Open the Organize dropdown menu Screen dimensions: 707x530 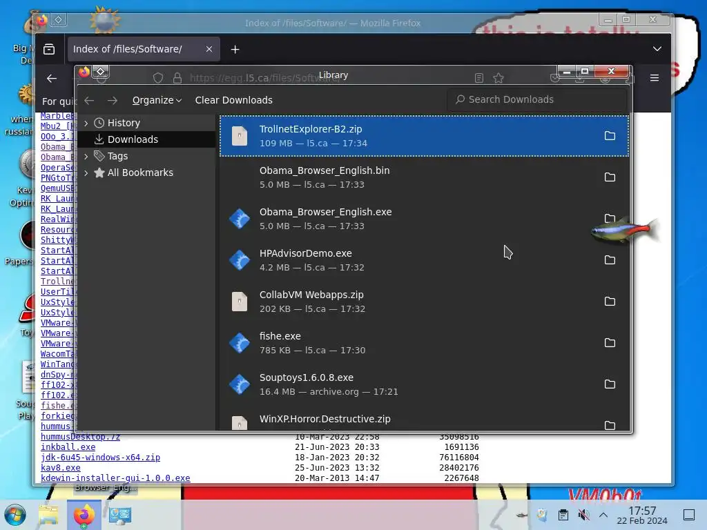157,100
